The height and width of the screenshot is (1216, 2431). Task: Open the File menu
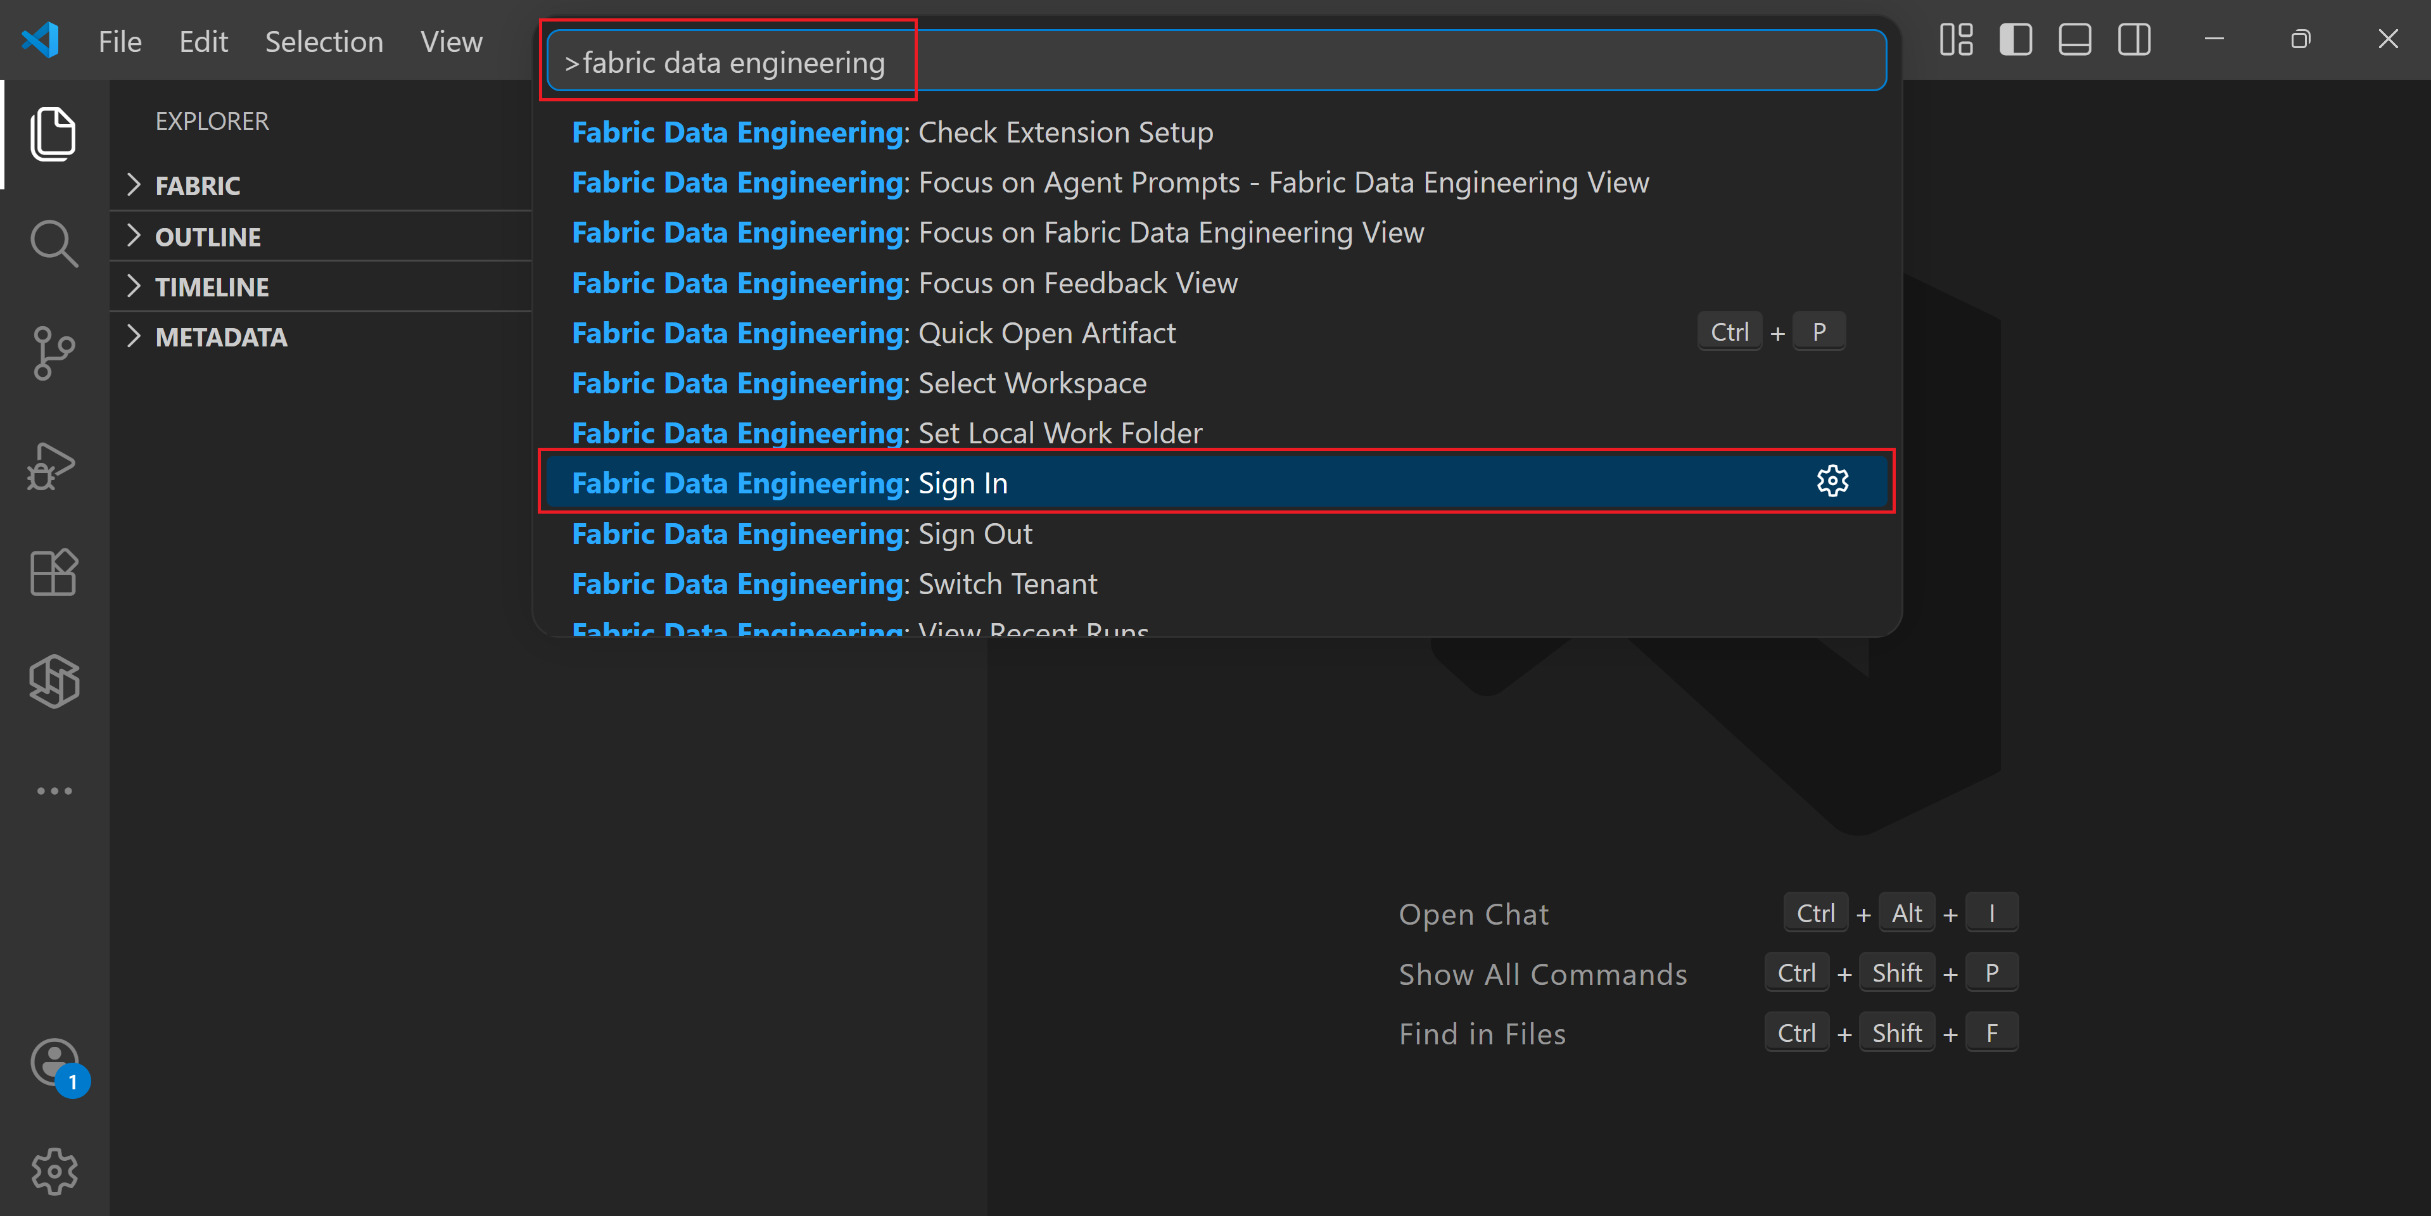[120, 42]
